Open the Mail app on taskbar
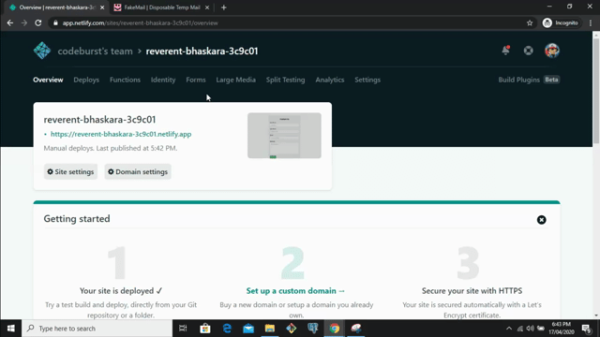The width and height of the screenshot is (600, 337). tap(248, 329)
